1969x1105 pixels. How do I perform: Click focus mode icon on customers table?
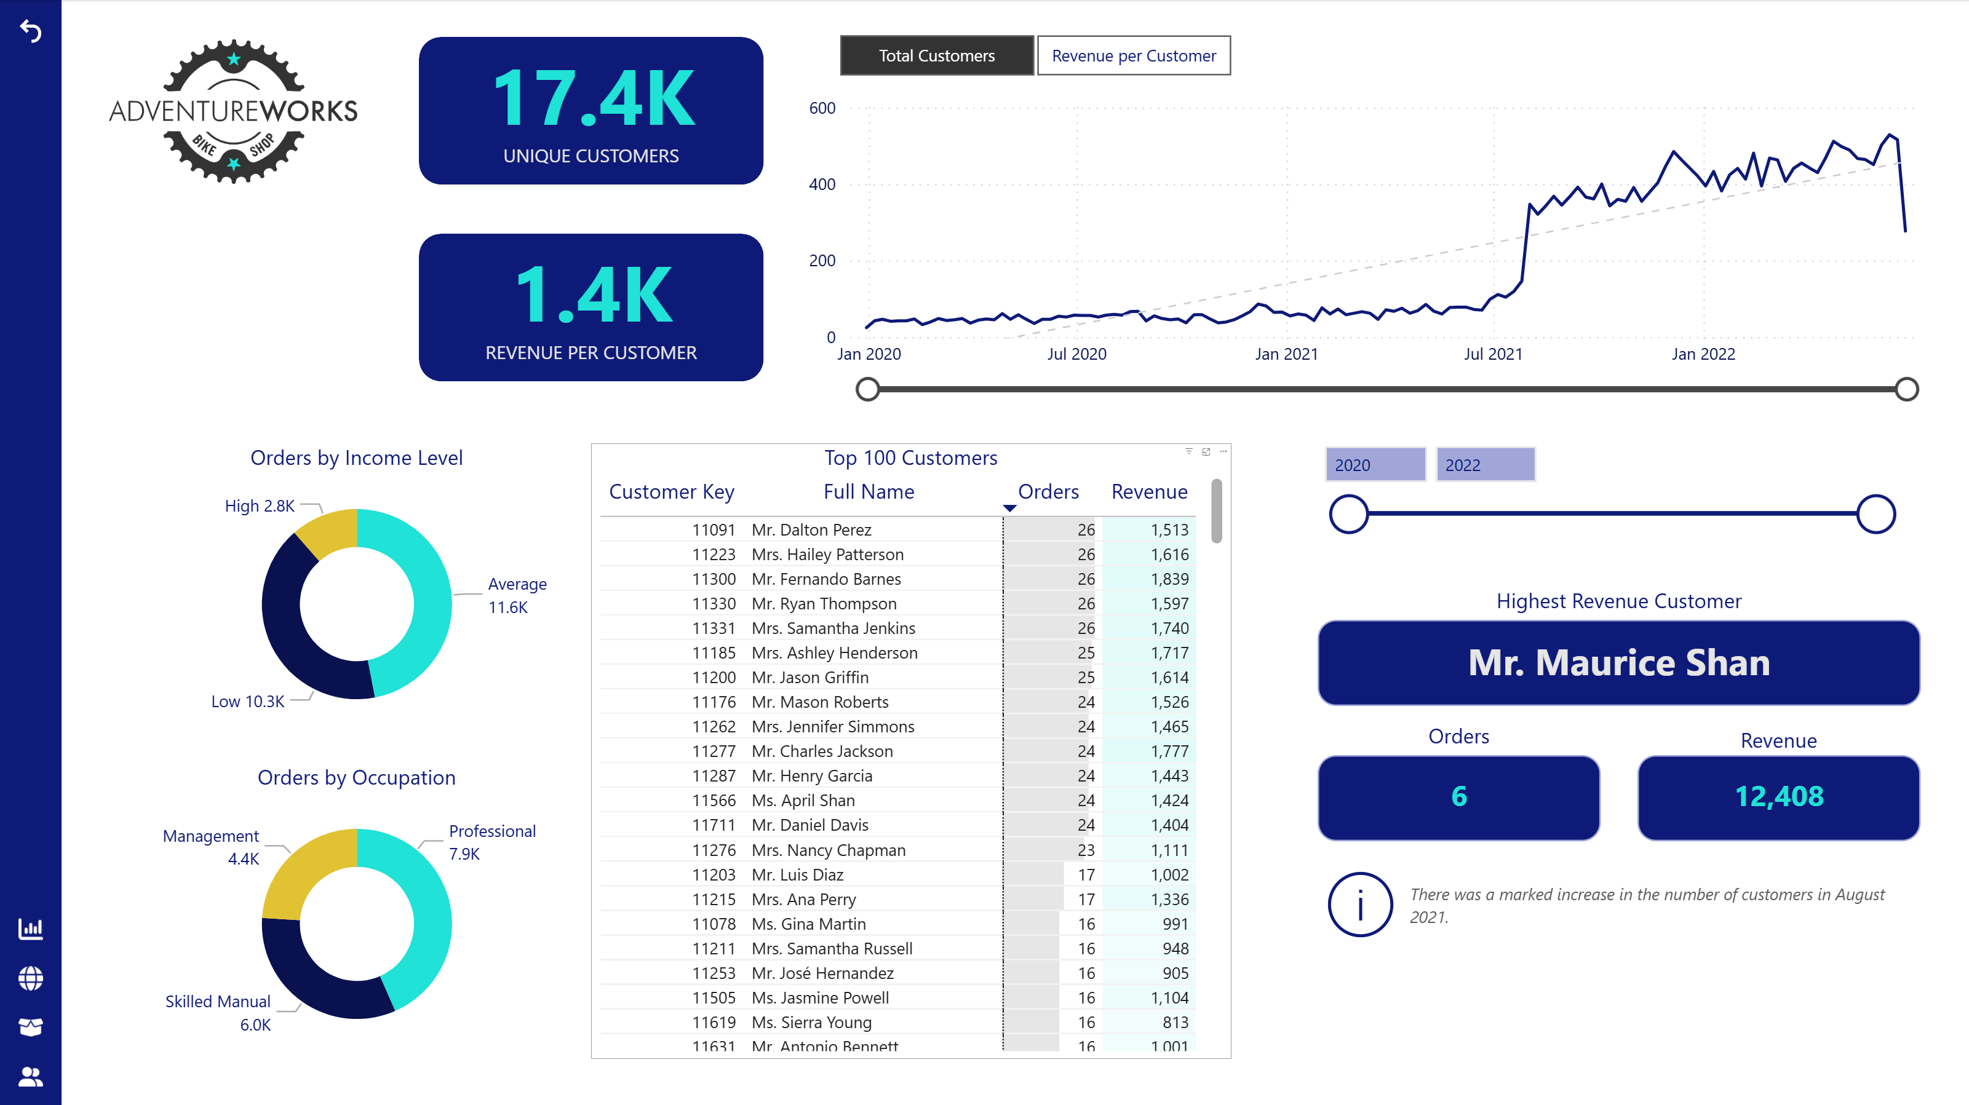1206,451
